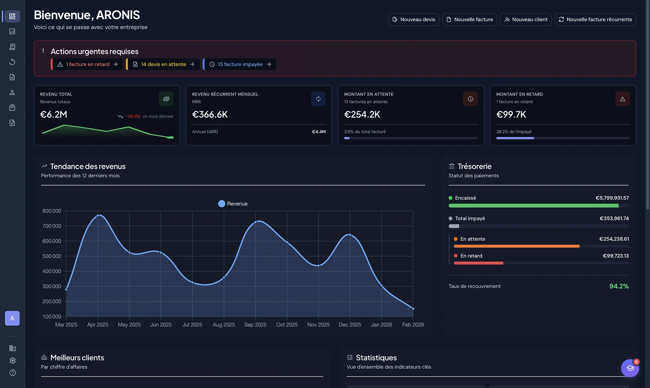The image size is (650, 388).
Task: Click the refresh icon on the MRR card
Action: click(x=318, y=99)
